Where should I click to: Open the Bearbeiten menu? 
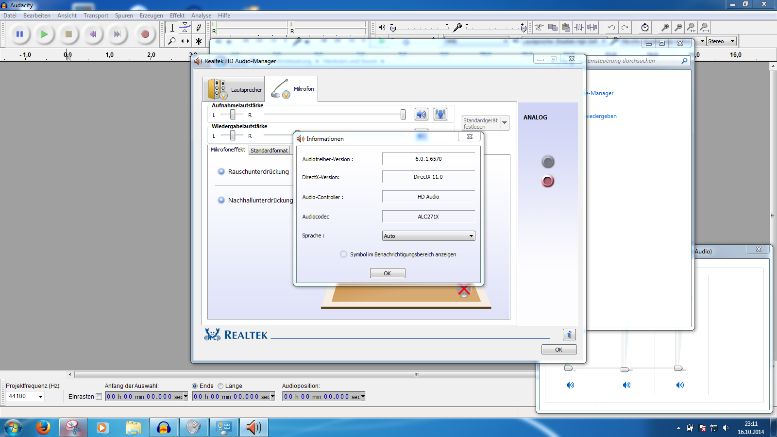37,16
